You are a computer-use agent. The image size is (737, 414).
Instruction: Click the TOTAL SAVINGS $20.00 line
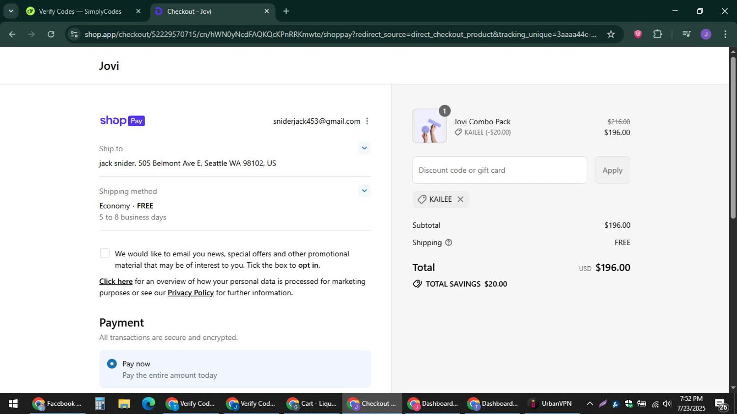coord(460,284)
